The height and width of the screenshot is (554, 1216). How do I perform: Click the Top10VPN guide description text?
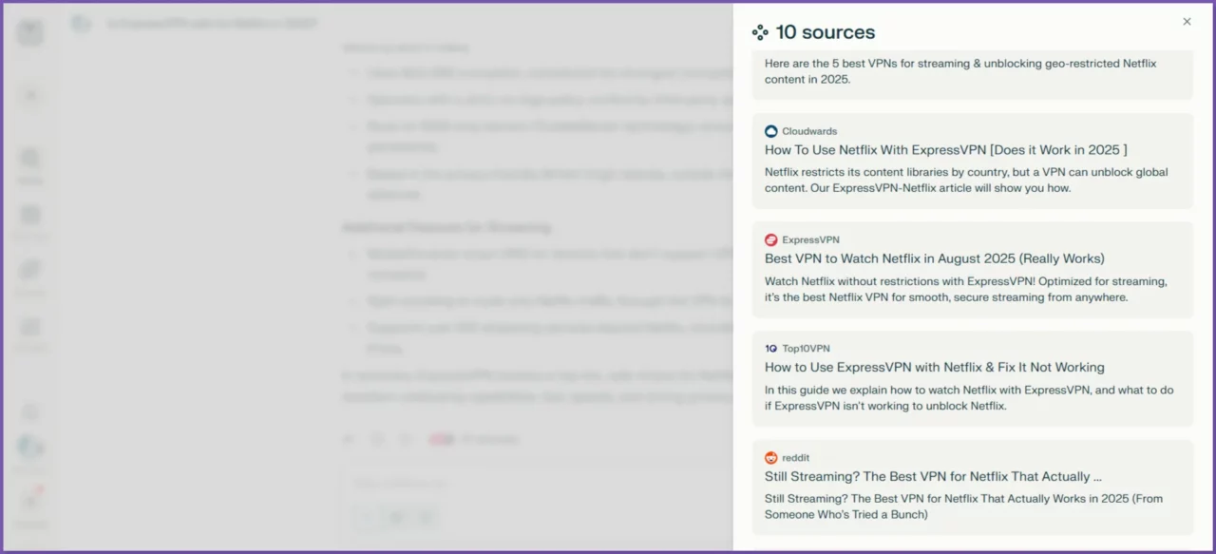[968, 398]
